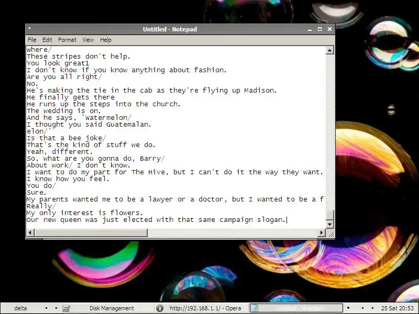Click the vertical scrollbar up arrow

point(330,50)
